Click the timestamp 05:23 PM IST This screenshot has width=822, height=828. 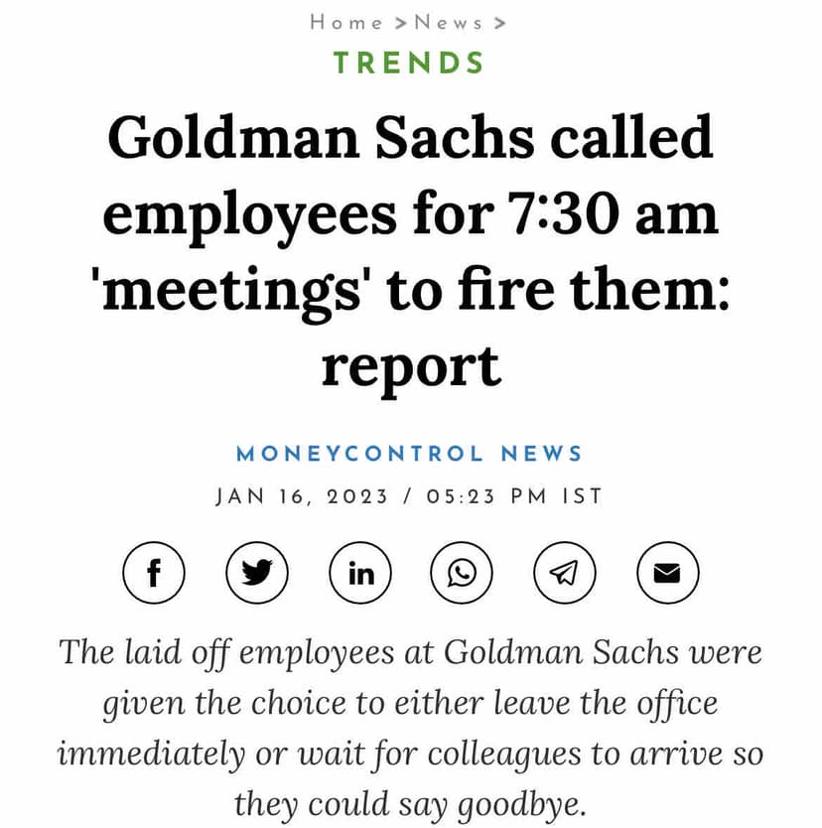[514, 496]
